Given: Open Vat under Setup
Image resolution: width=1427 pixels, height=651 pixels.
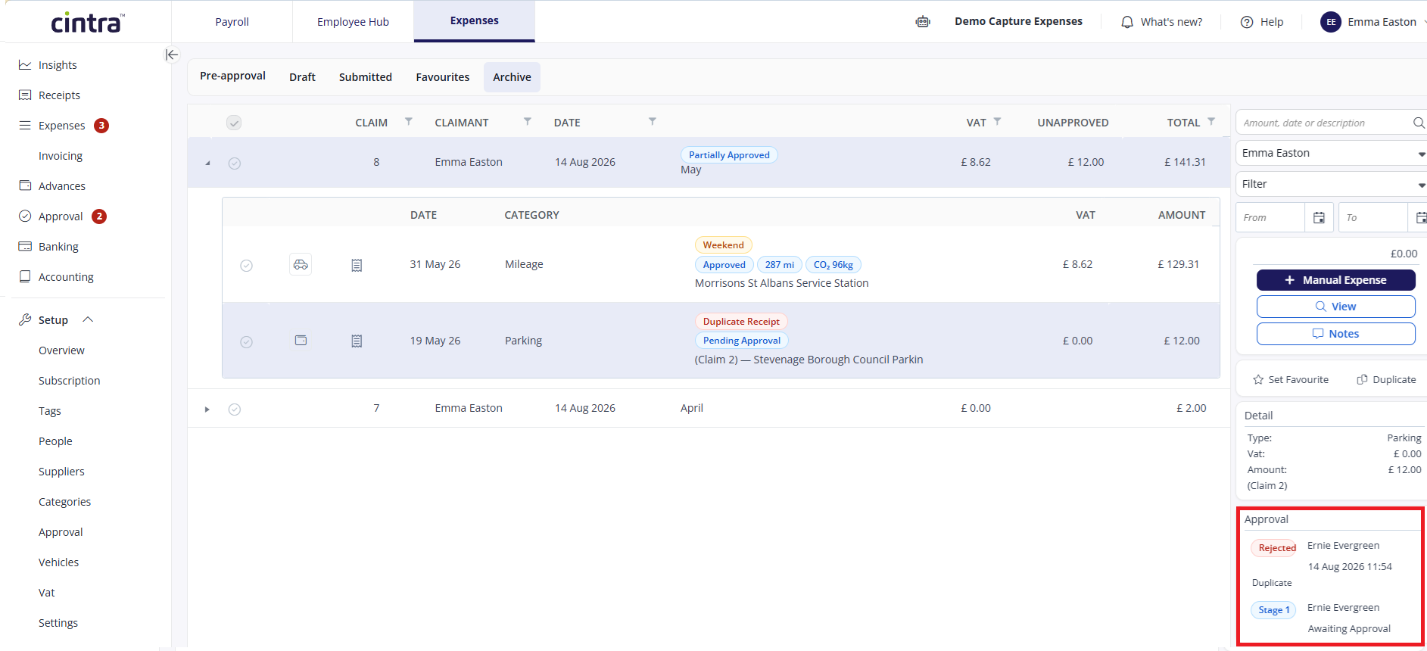Looking at the screenshot, I should click(x=46, y=593).
